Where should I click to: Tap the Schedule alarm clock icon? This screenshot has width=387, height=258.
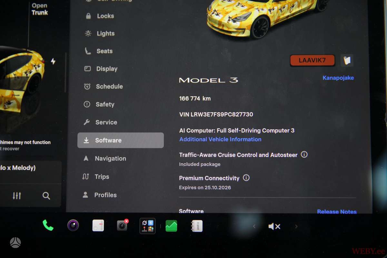tap(87, 86)
